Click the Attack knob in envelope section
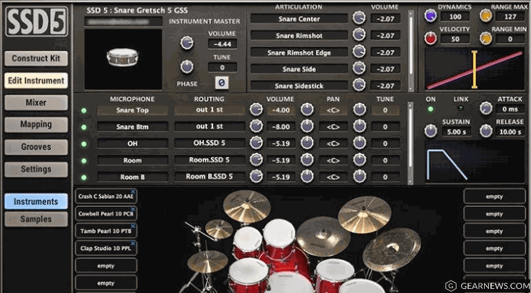 (x=486, y=108)
